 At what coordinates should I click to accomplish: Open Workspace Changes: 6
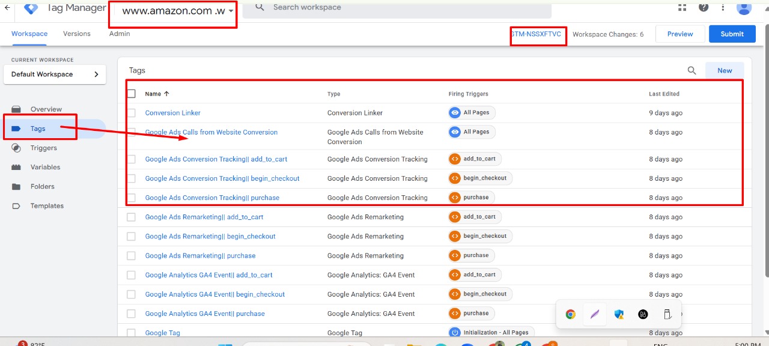(608, 34)
